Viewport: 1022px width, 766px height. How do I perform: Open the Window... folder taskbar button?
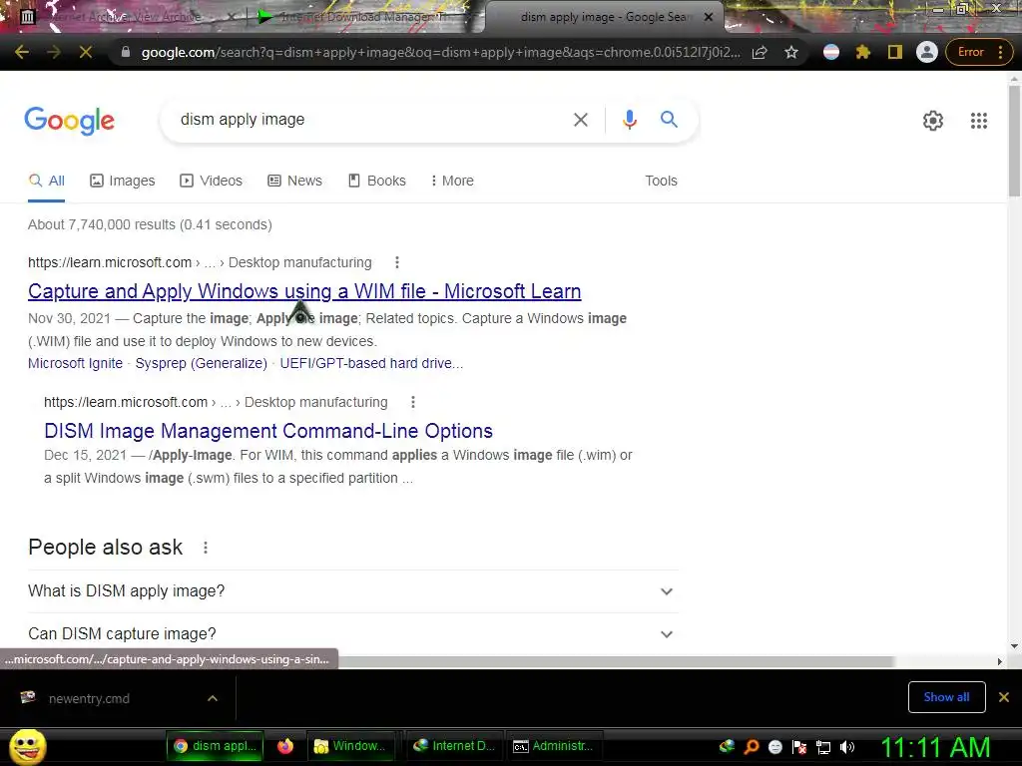tap(350, 746)
